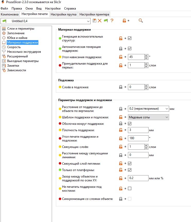Switch to the Компоновка tab
Image resolution: width=191 pixels, height=222 pixels.
(x=10, y=14)
